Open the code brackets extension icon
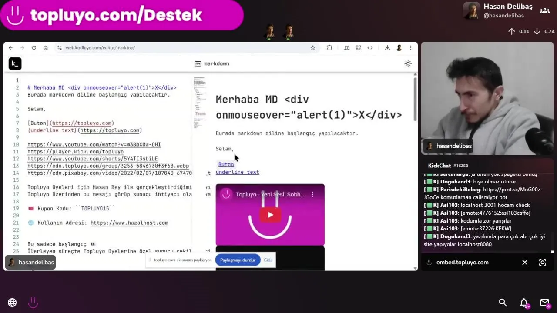Viewport: 557px width, 313px height. point(370,48)
